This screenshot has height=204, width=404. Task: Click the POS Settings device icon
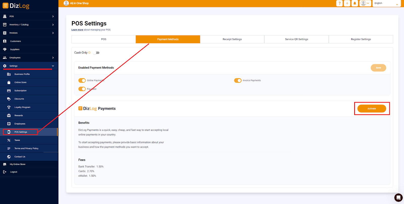pyautogui.click(x=9, y=132)
